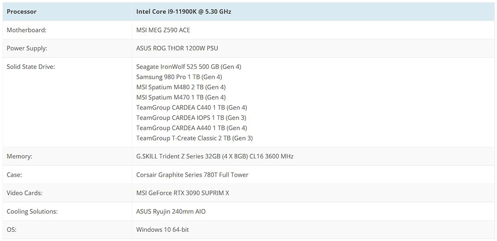Viewport: 497px width, 241px height.
Task: Select the "OS:" label
Action: 12,229
